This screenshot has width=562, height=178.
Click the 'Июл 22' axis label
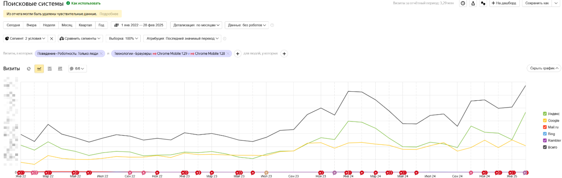pyautogui.click(x=103, y=176)
